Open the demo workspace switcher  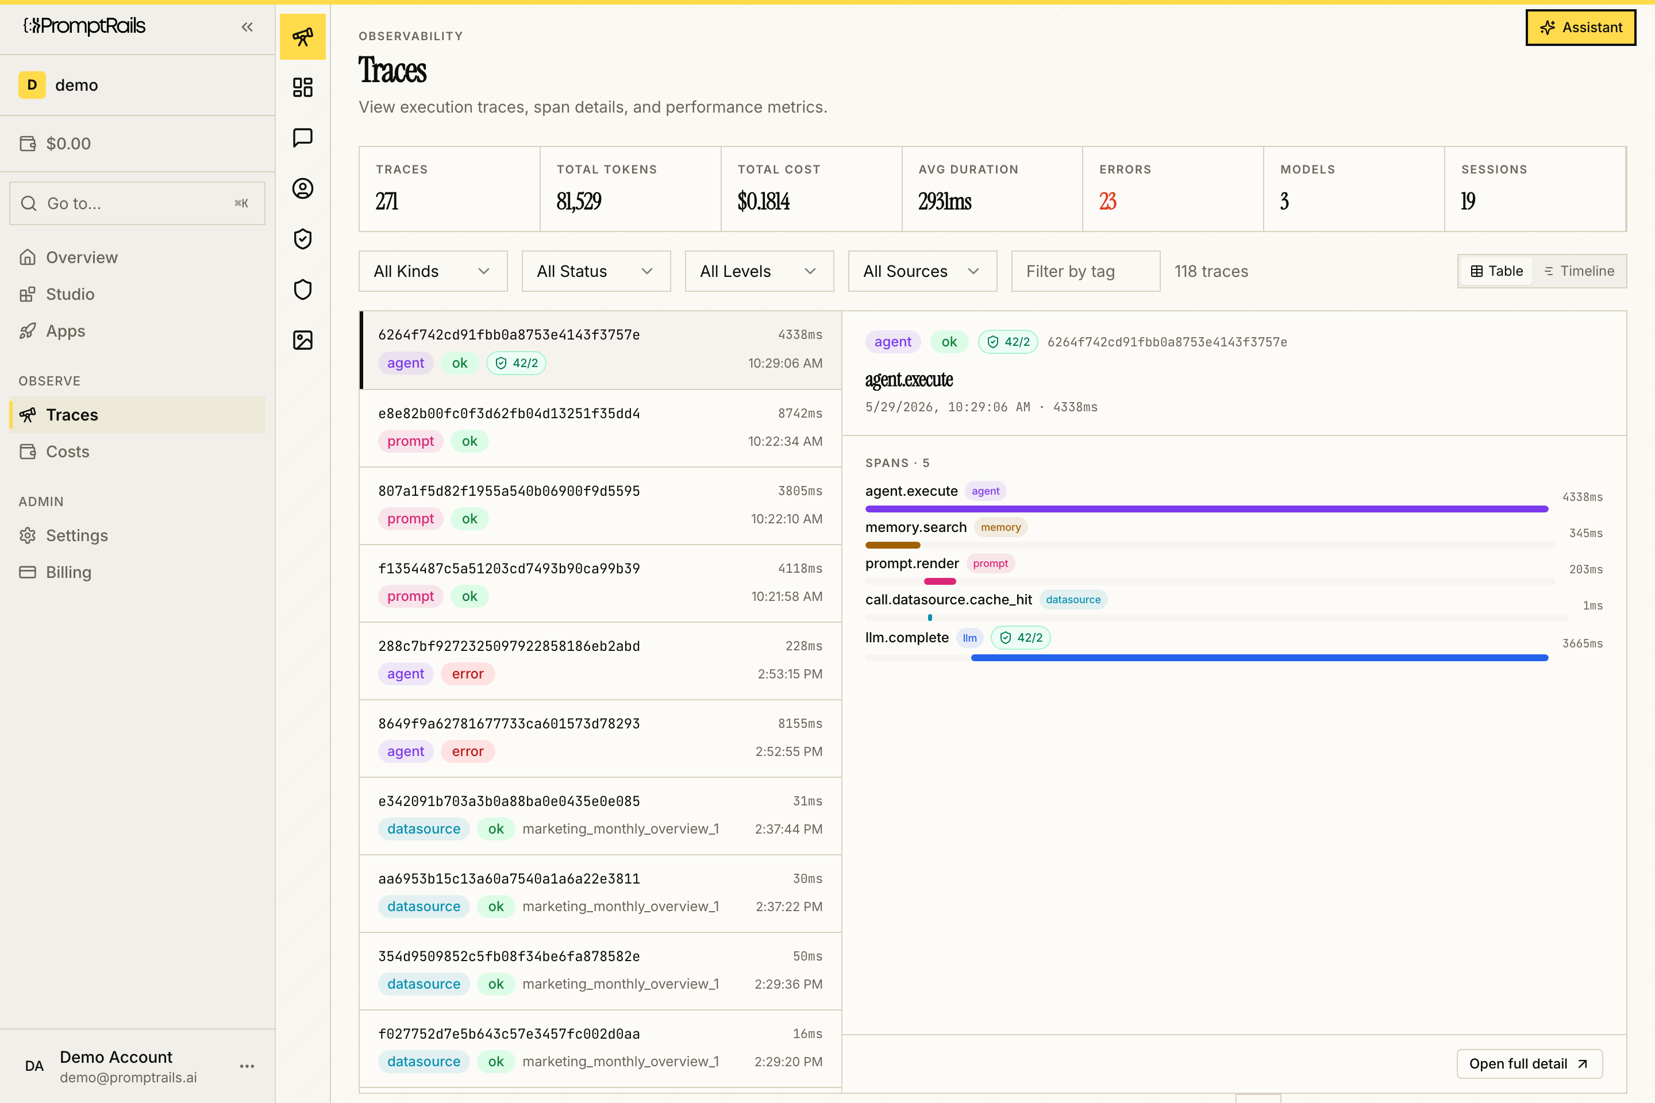pos(137,85)
